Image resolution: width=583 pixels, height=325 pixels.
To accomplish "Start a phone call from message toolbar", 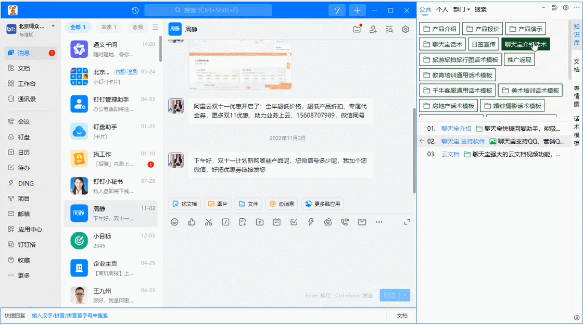I will click(345, 222).
